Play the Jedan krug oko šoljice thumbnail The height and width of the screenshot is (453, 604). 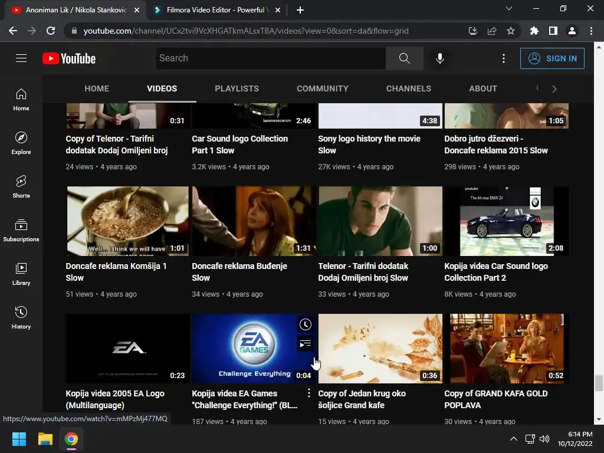(380, 349)
